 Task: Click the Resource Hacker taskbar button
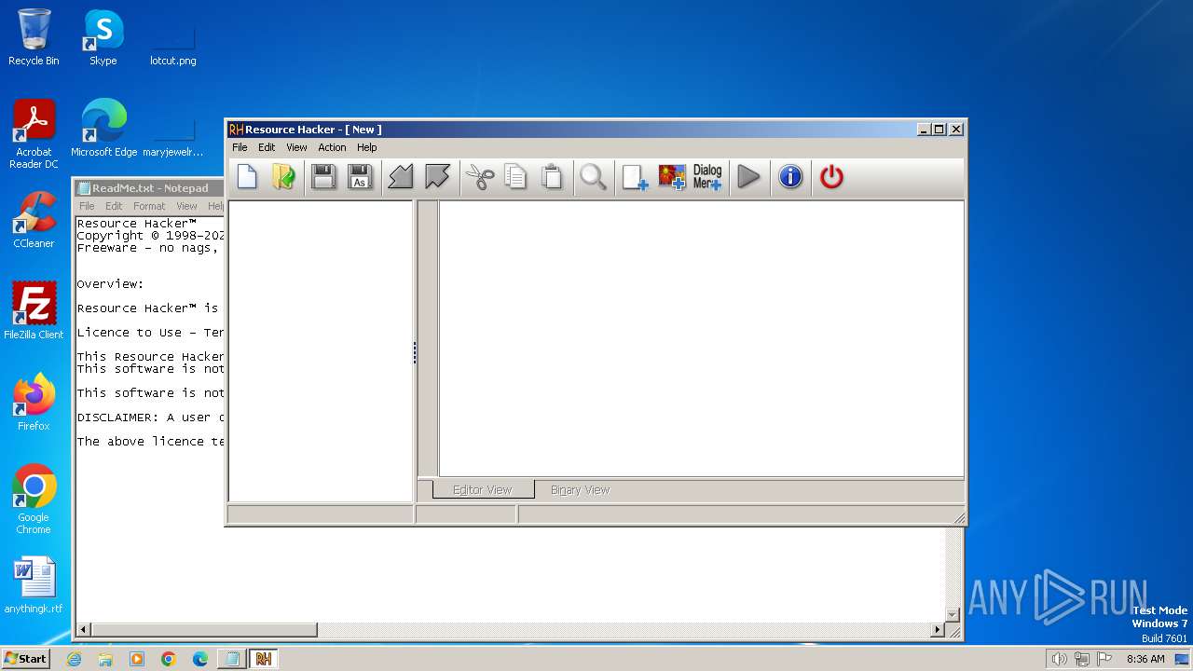263,659
